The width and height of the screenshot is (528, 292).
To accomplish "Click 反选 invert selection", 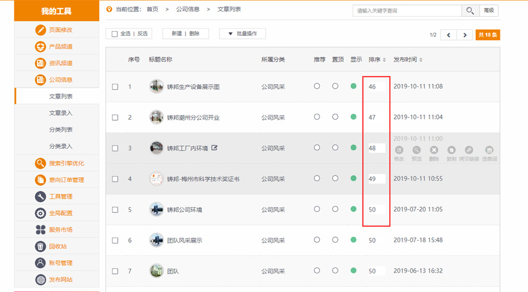I will tap(142, 34).
